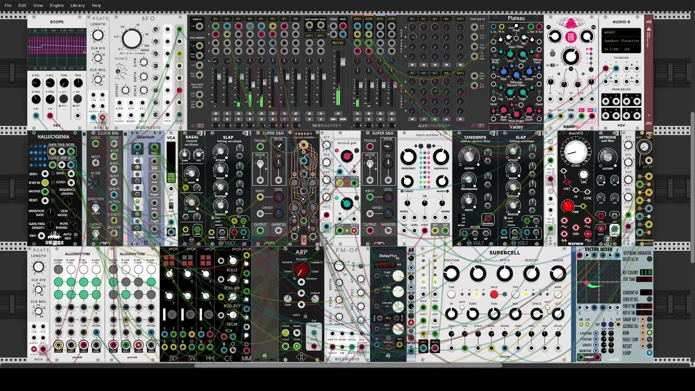Click MixMaster track 01 volume fader

(x=219, y=77)
